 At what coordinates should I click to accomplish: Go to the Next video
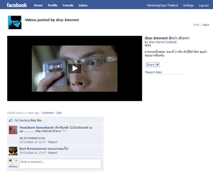click(x=206, y=25)
